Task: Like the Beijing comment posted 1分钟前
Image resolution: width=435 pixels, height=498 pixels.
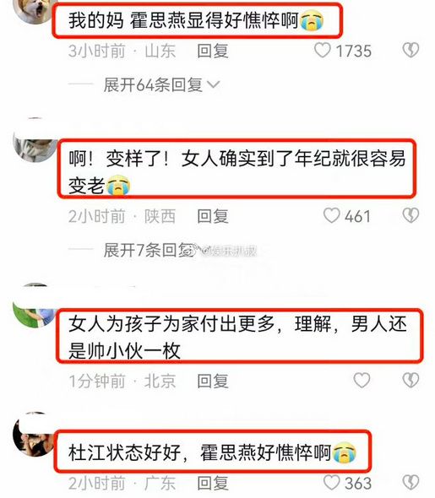Action: pos(362,380)
